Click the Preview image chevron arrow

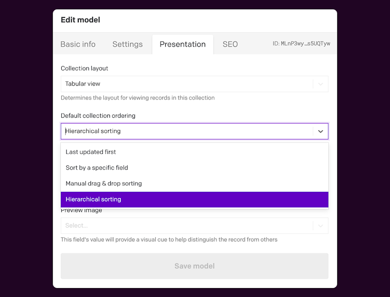click(320, 226)
